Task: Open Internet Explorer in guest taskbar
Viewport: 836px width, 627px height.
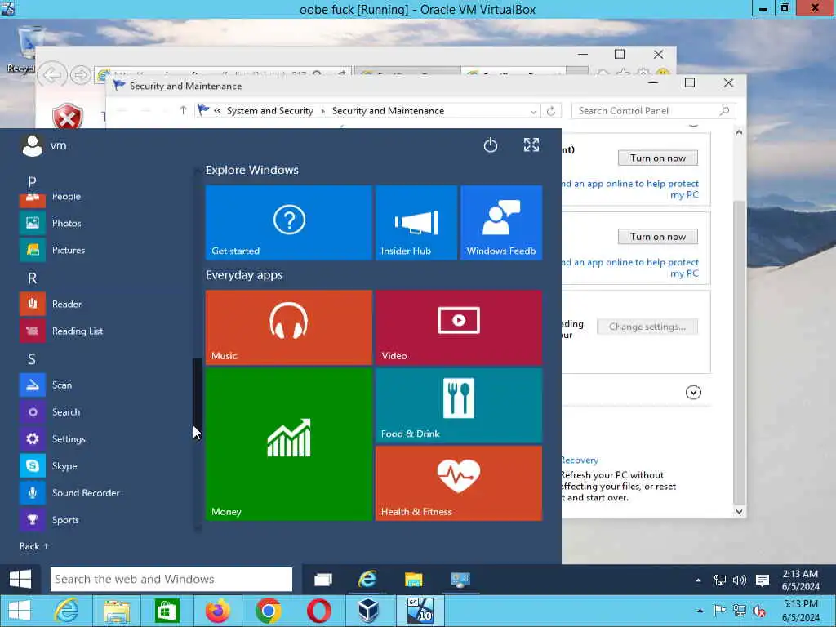Action: (x=367, y=580)
